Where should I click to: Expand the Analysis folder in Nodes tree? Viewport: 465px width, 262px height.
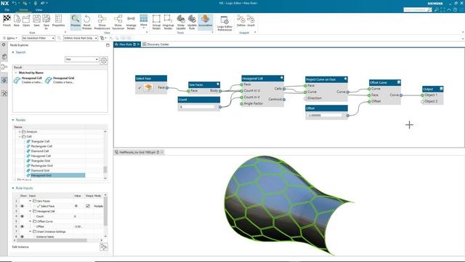pyautogui.click(x=20, y=132)
